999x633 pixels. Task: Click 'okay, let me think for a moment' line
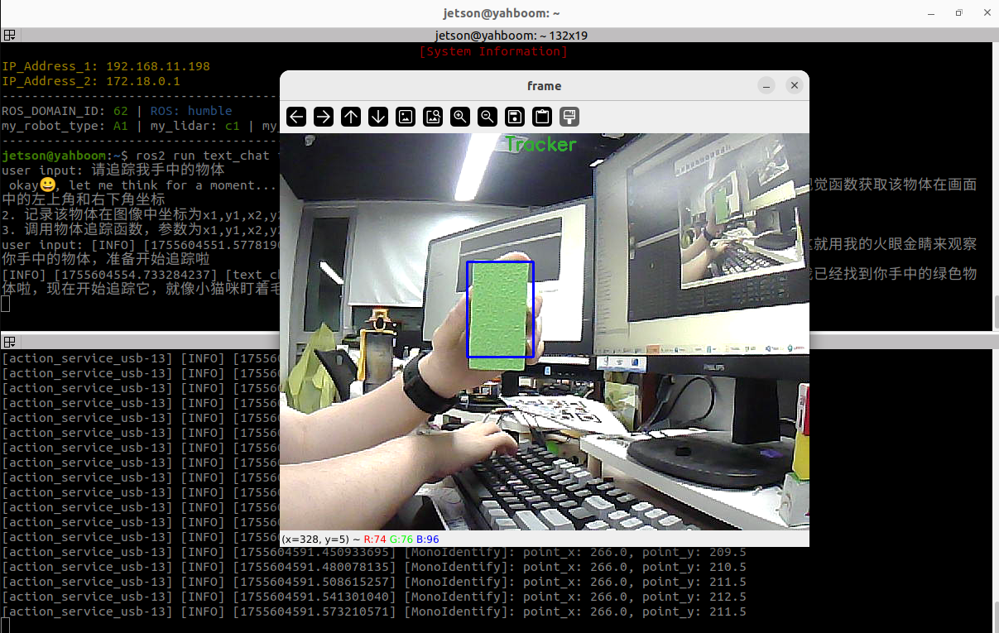pyautogui.click(x=142, y=185)
